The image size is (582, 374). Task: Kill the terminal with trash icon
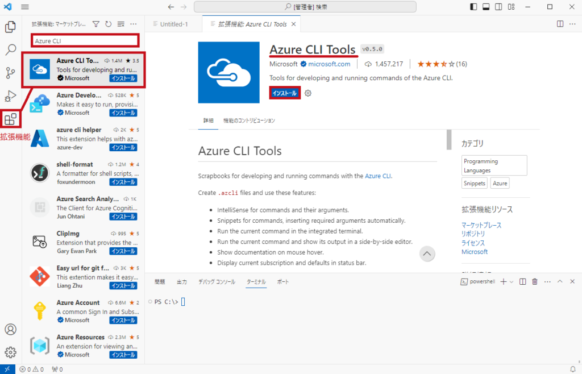click(x=535, y=281)
